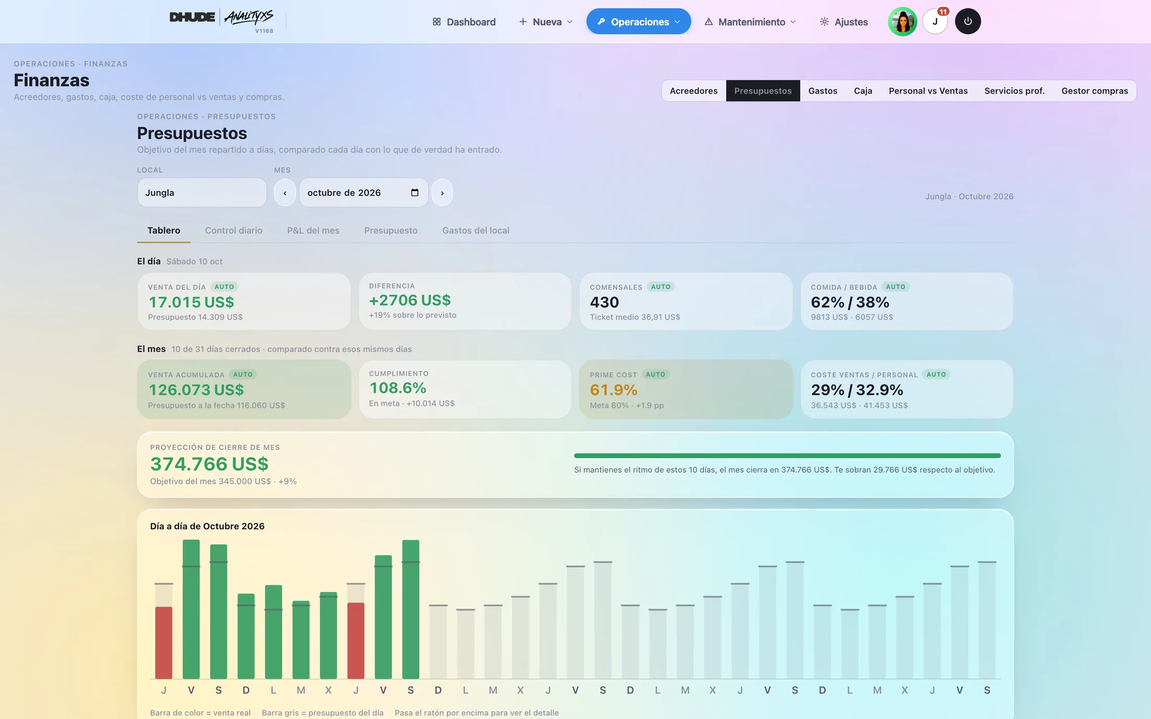Open Ajustes settings
The image size is (1151, 719).
[843, 21]
